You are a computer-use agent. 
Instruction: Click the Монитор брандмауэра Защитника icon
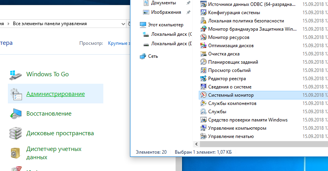[x=203, y=29]
